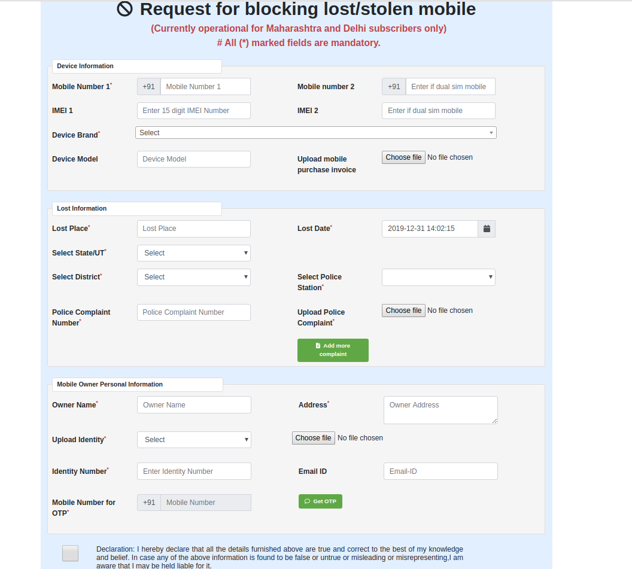Expand the Upload Identity type dropdown
The image size is (632, 569).
(194, 440)
